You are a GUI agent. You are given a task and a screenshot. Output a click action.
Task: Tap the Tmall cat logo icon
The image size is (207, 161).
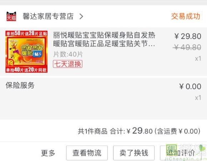click(x=11, y=16)
